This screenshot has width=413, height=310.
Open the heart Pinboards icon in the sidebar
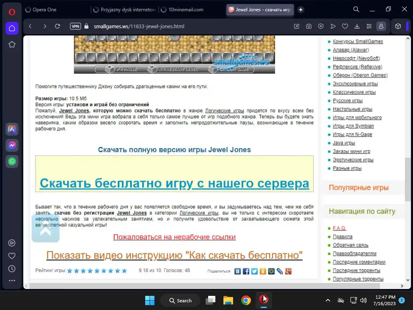click(12, 256)
